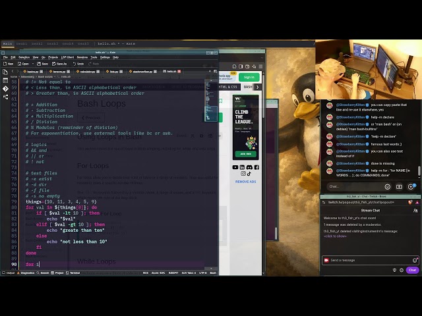Image resolution: width=422 pixels, height=316 pixels.
Task: Open the Help menu
Action: 115,57
